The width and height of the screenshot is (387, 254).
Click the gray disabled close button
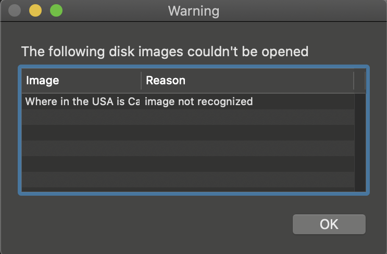15,10
